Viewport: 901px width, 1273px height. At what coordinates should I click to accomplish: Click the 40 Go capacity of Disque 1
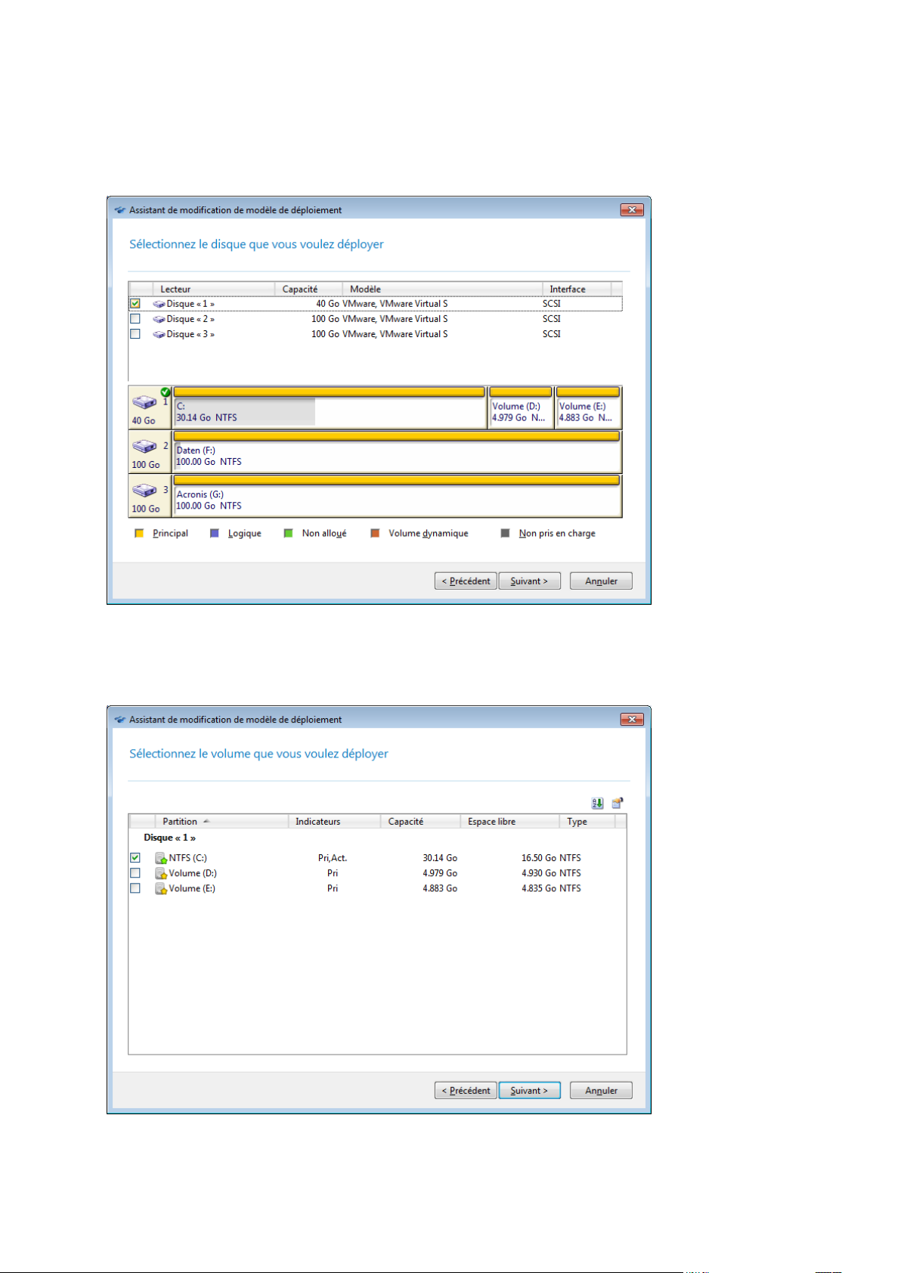tap(327, 304)
